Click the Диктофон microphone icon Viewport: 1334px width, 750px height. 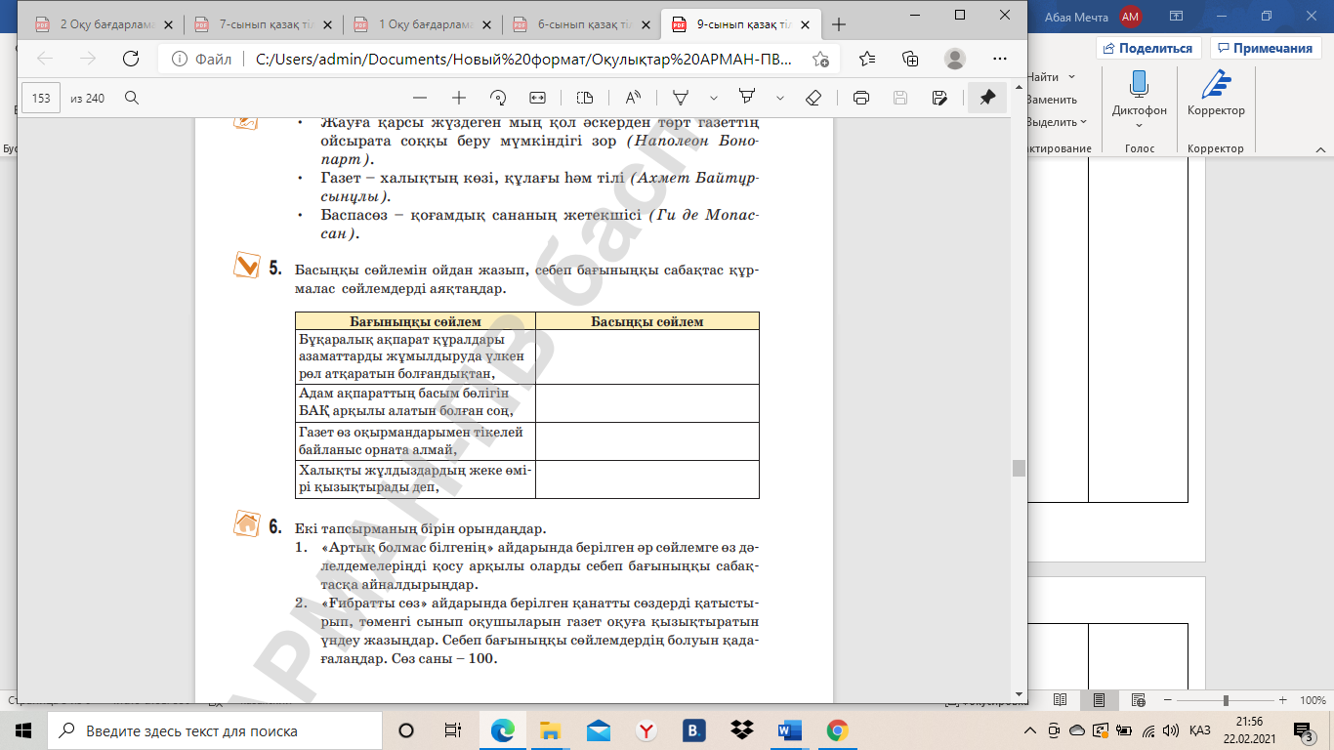point(1139,85)
